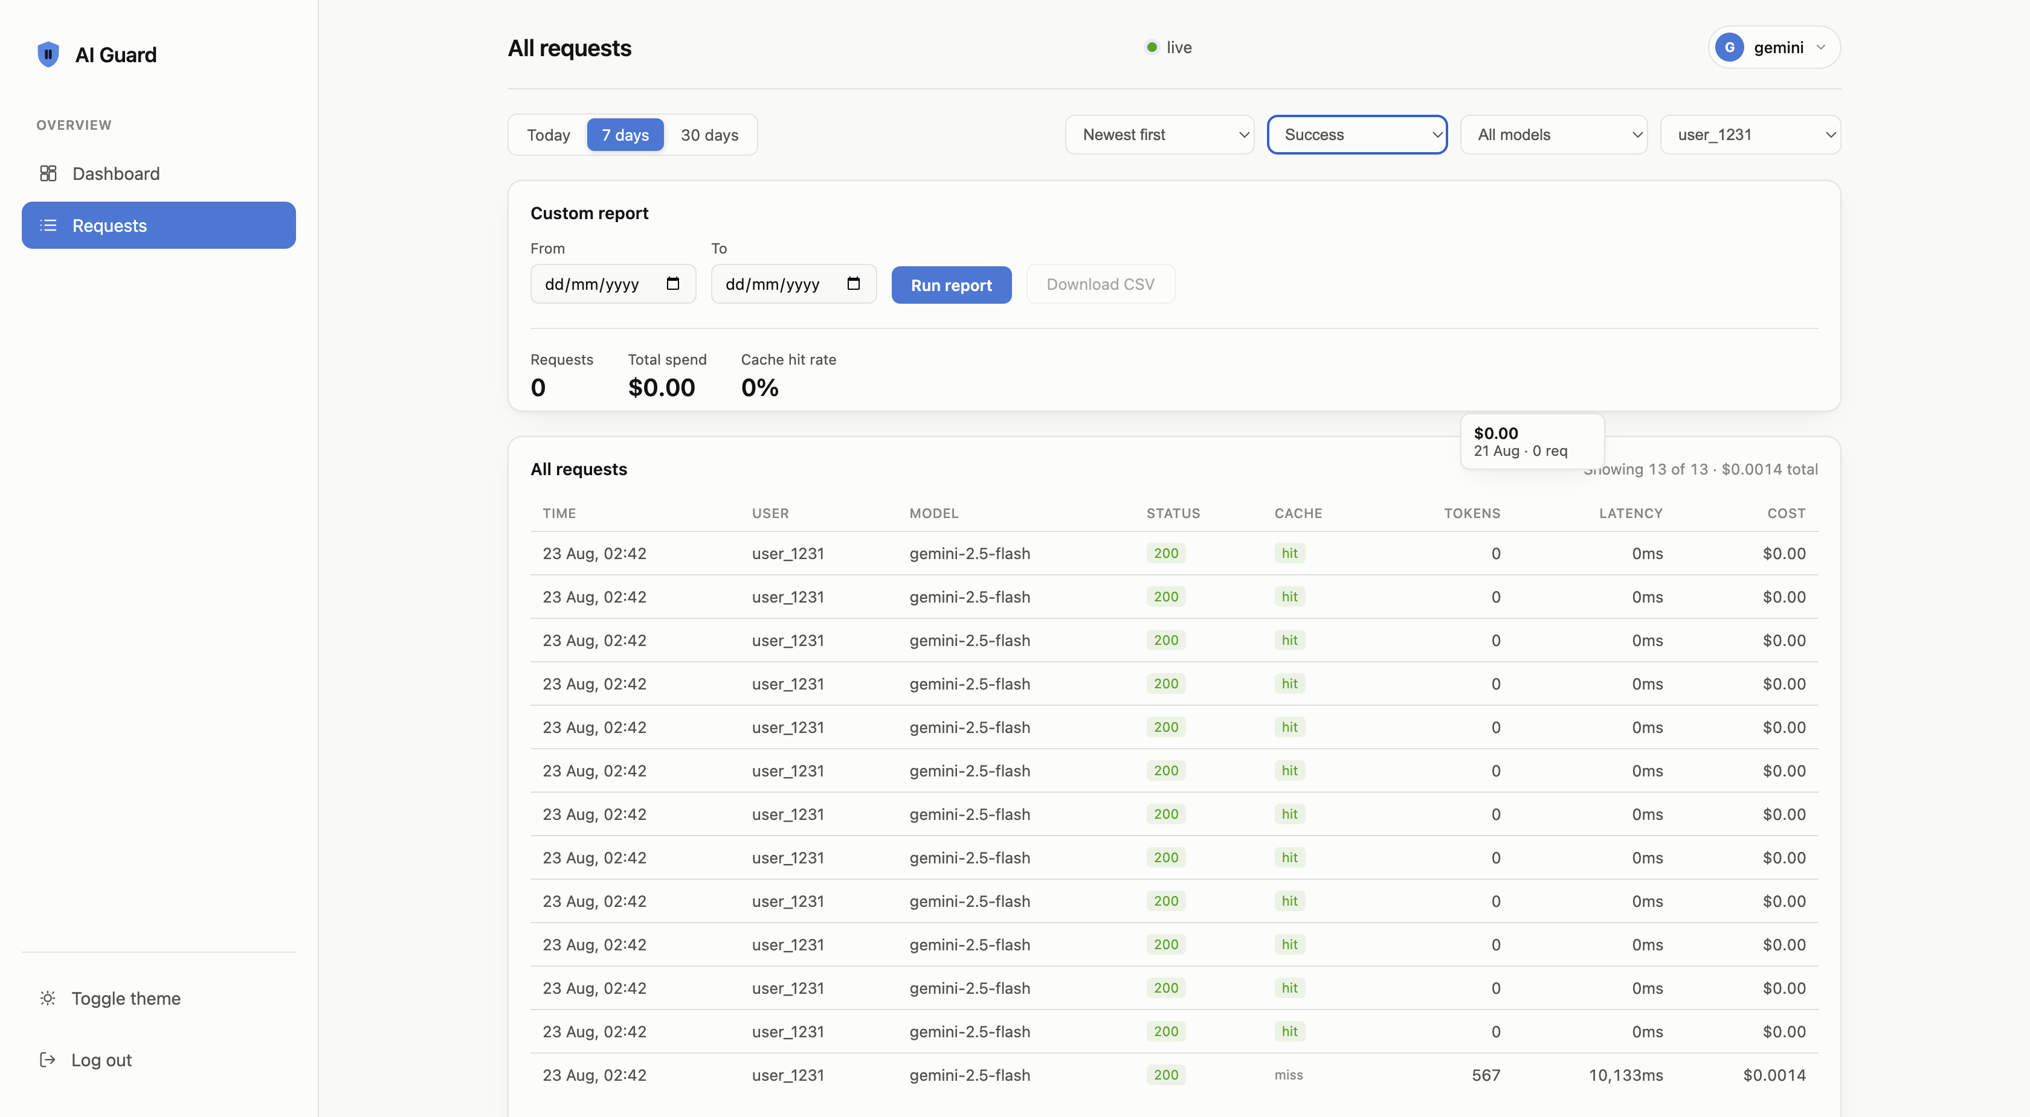
Task: Open the Success status filter dropdown
Action: pos(1357,135)
